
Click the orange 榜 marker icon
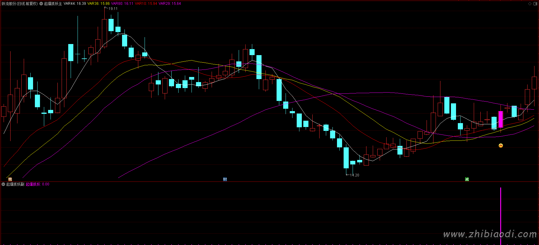[x=10, y=179]
